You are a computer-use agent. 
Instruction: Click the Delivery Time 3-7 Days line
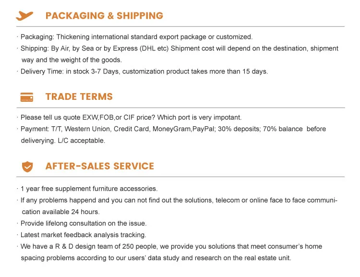click(x=144, y=72)
